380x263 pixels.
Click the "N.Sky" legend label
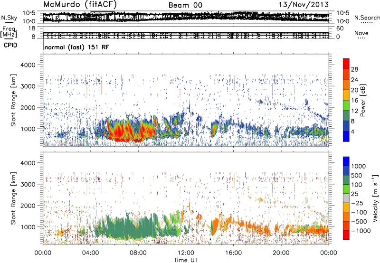[x=9, y=18]
